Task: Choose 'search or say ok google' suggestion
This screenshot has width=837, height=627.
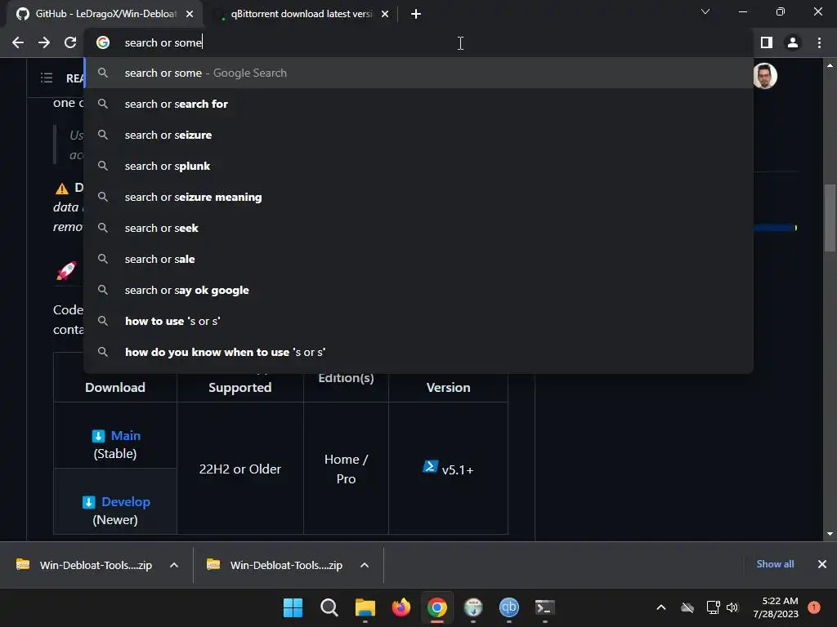Action: click(418, 290)
